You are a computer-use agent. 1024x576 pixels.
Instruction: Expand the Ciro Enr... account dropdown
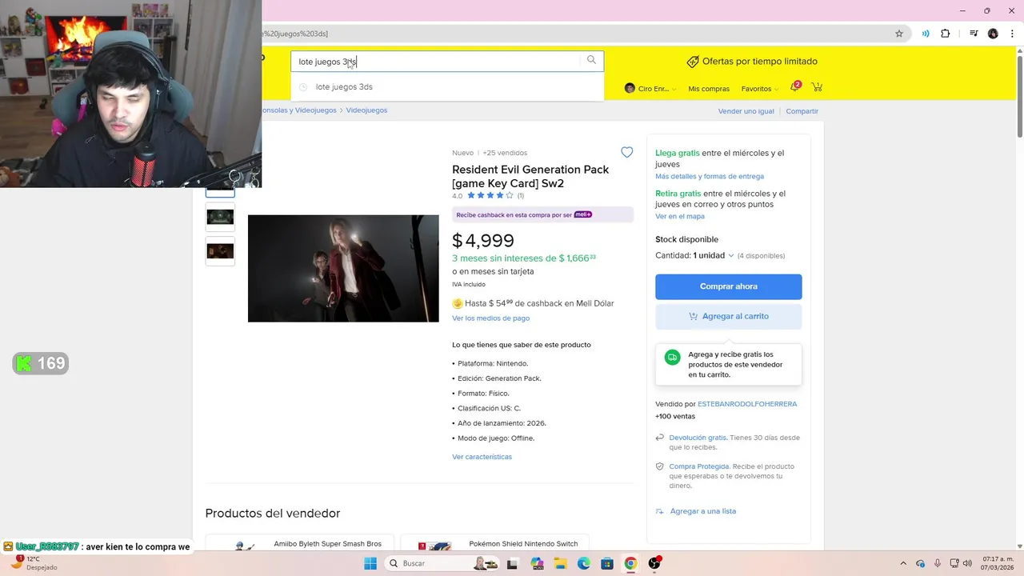pyautogui.click(x=650, y=89)
